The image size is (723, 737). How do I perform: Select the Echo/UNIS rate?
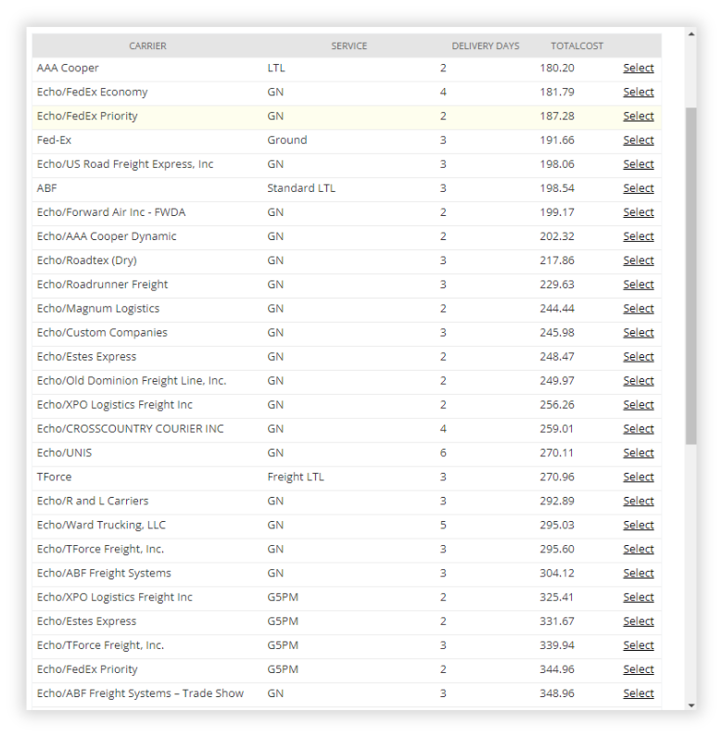tap(639, 453)
